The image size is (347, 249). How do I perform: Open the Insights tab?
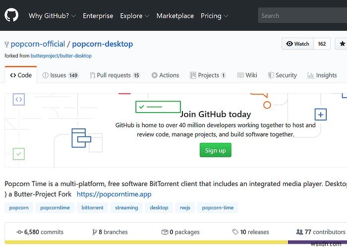pos(322,75)
